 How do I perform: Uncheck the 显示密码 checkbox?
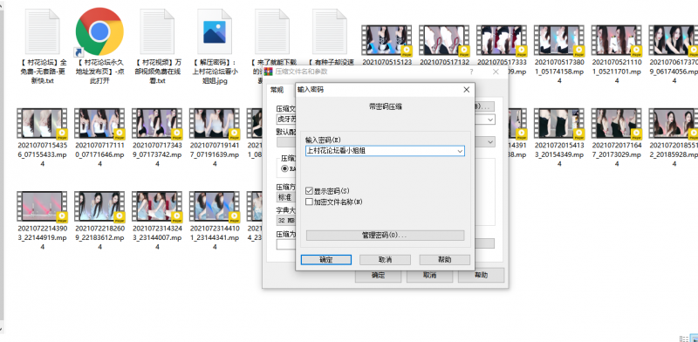[310, 191]
